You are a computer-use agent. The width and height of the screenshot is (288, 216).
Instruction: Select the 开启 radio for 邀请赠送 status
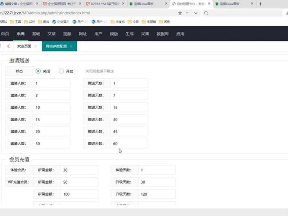coord(61,71)
